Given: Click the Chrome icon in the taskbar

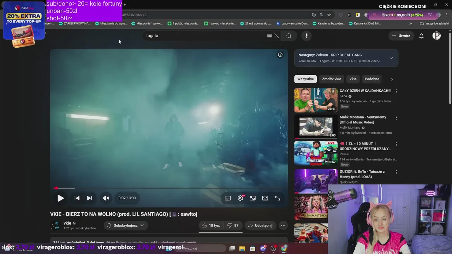Looking at the screenshot, I should pos(284,248).
